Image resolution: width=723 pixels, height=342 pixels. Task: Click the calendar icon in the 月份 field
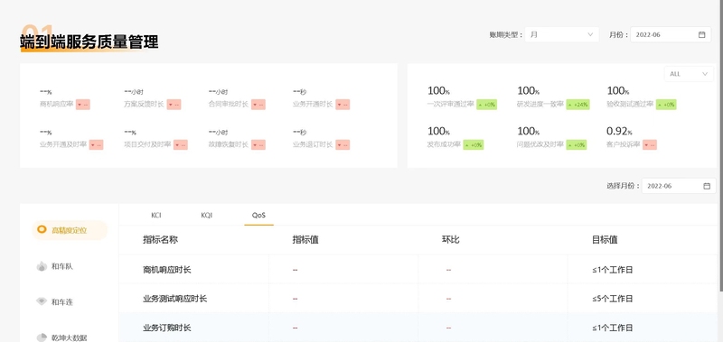[x=702, y=34]
